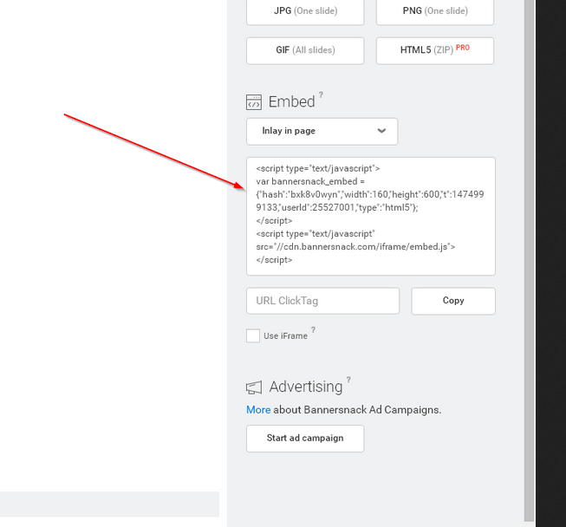This screenshot has height=527, width=566.
Task: Click inside the embed code text area
Action: 371,216
